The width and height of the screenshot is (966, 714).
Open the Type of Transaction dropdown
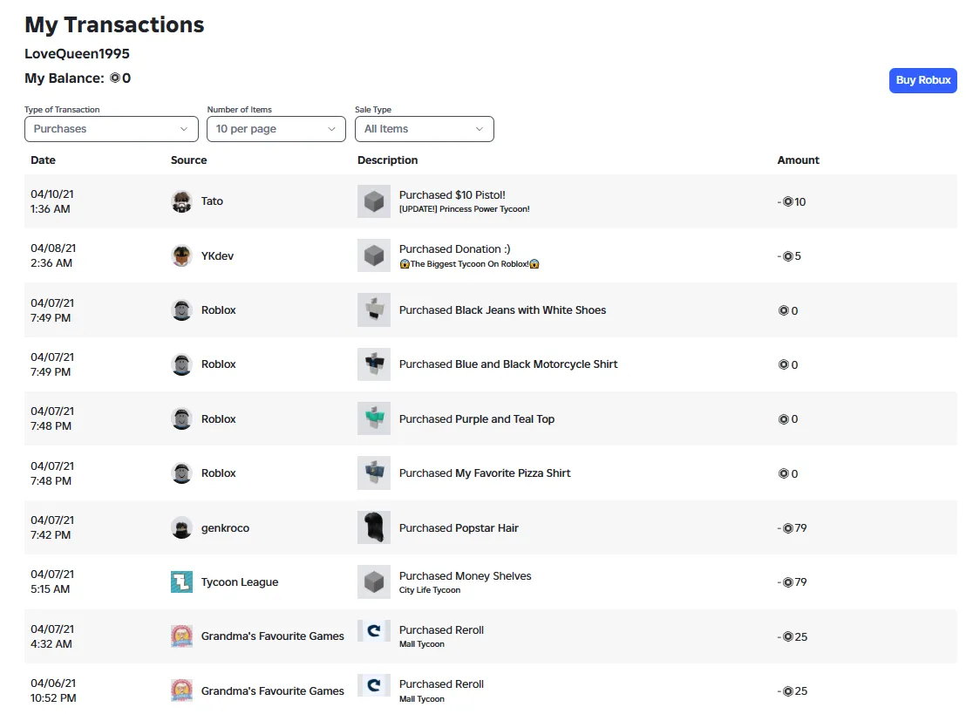click(x=112, y=129)
